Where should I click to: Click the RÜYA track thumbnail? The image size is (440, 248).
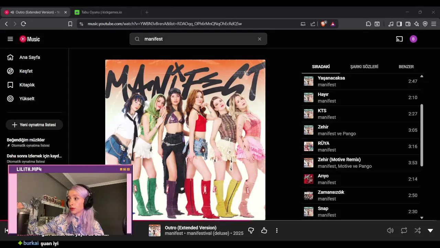[x=309, y=146]
